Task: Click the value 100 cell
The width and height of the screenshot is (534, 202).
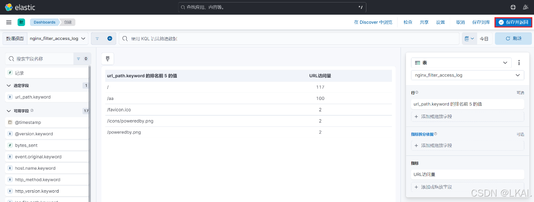Action: (320, 98)
